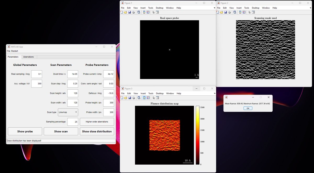Click the Conv. semi-angle input field
The width and height of the screenshot is (314, 173).
109,84
